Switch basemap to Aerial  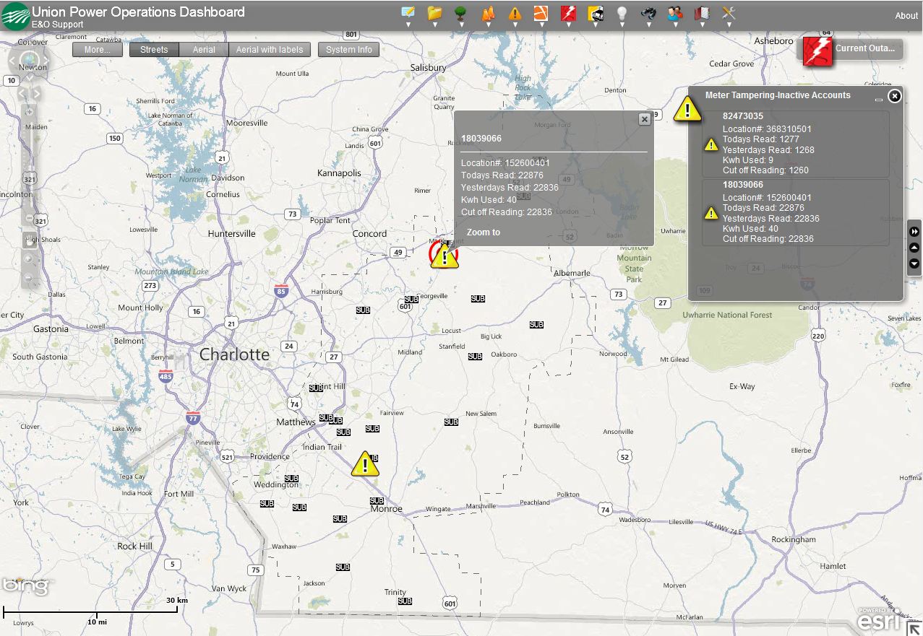pyautogui.click(x=204, y=50)
